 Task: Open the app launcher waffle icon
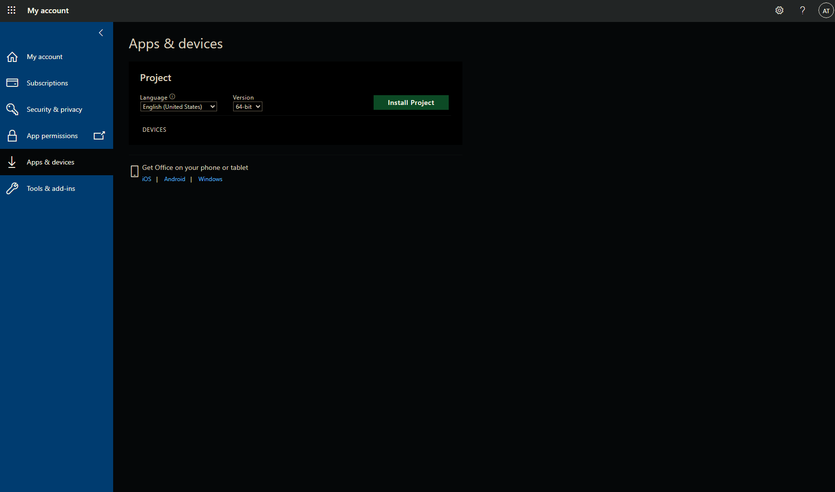point(11,10)
